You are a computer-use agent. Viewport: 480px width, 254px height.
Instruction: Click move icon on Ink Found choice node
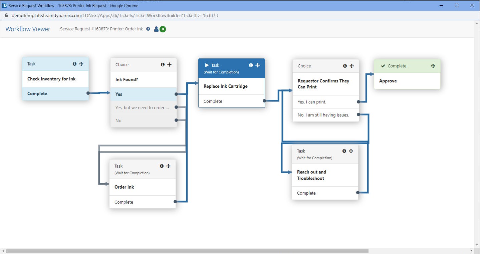coord(169,64)
